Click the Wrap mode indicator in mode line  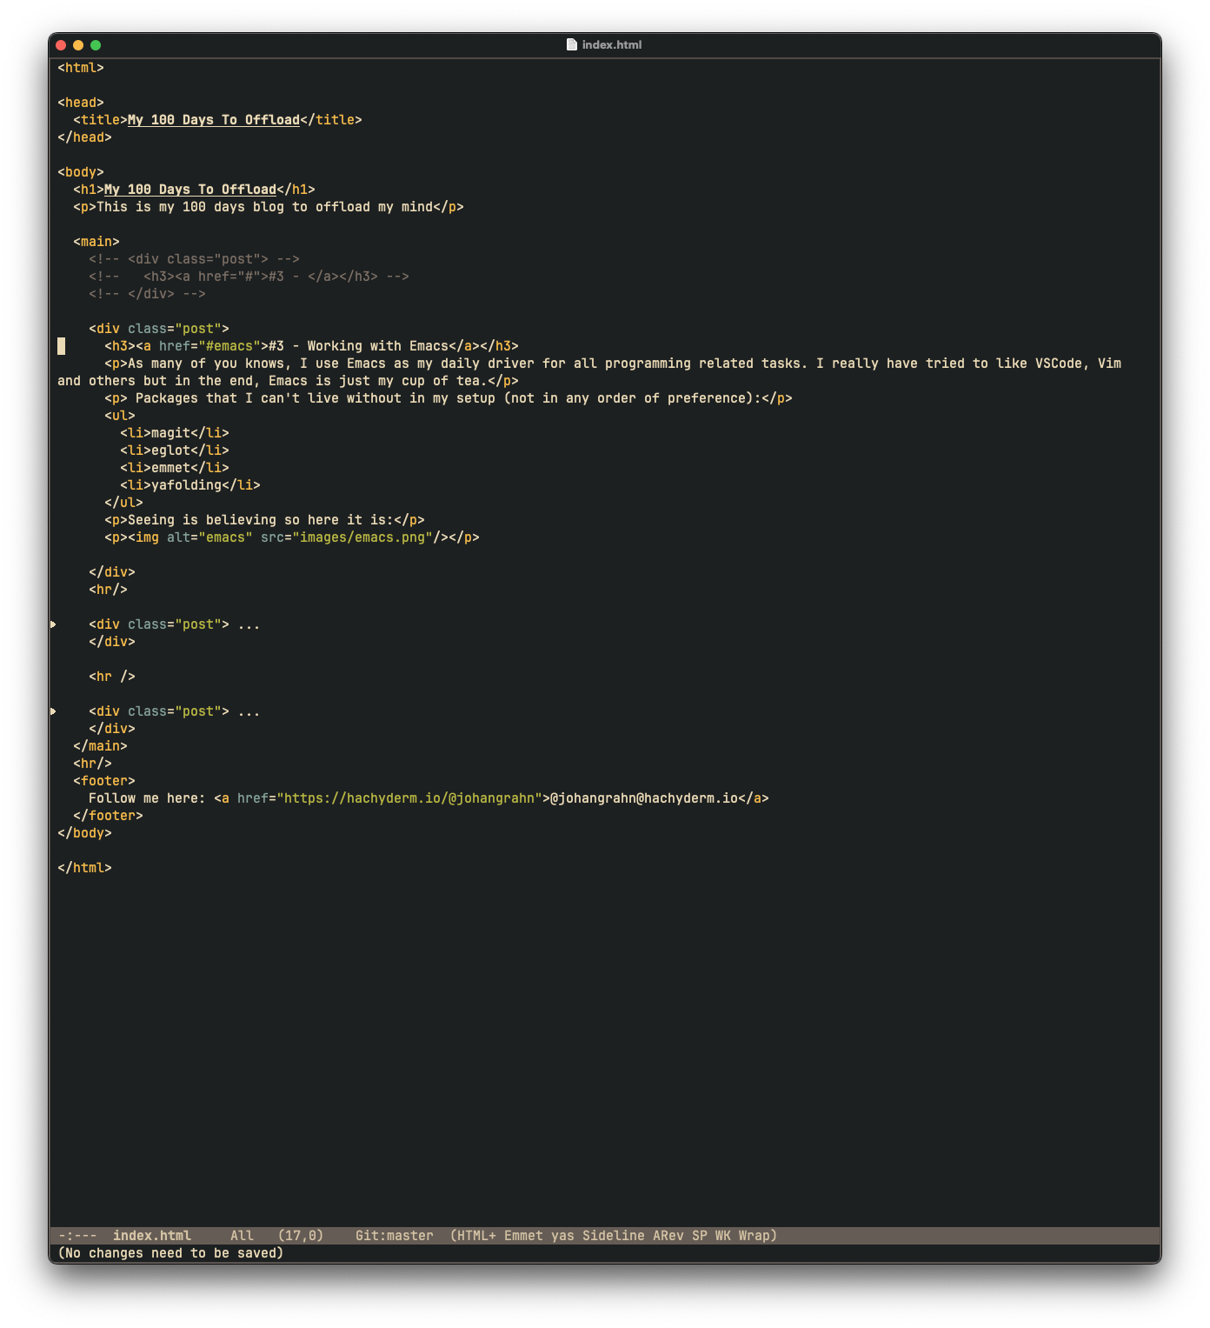click(754, 1236)
